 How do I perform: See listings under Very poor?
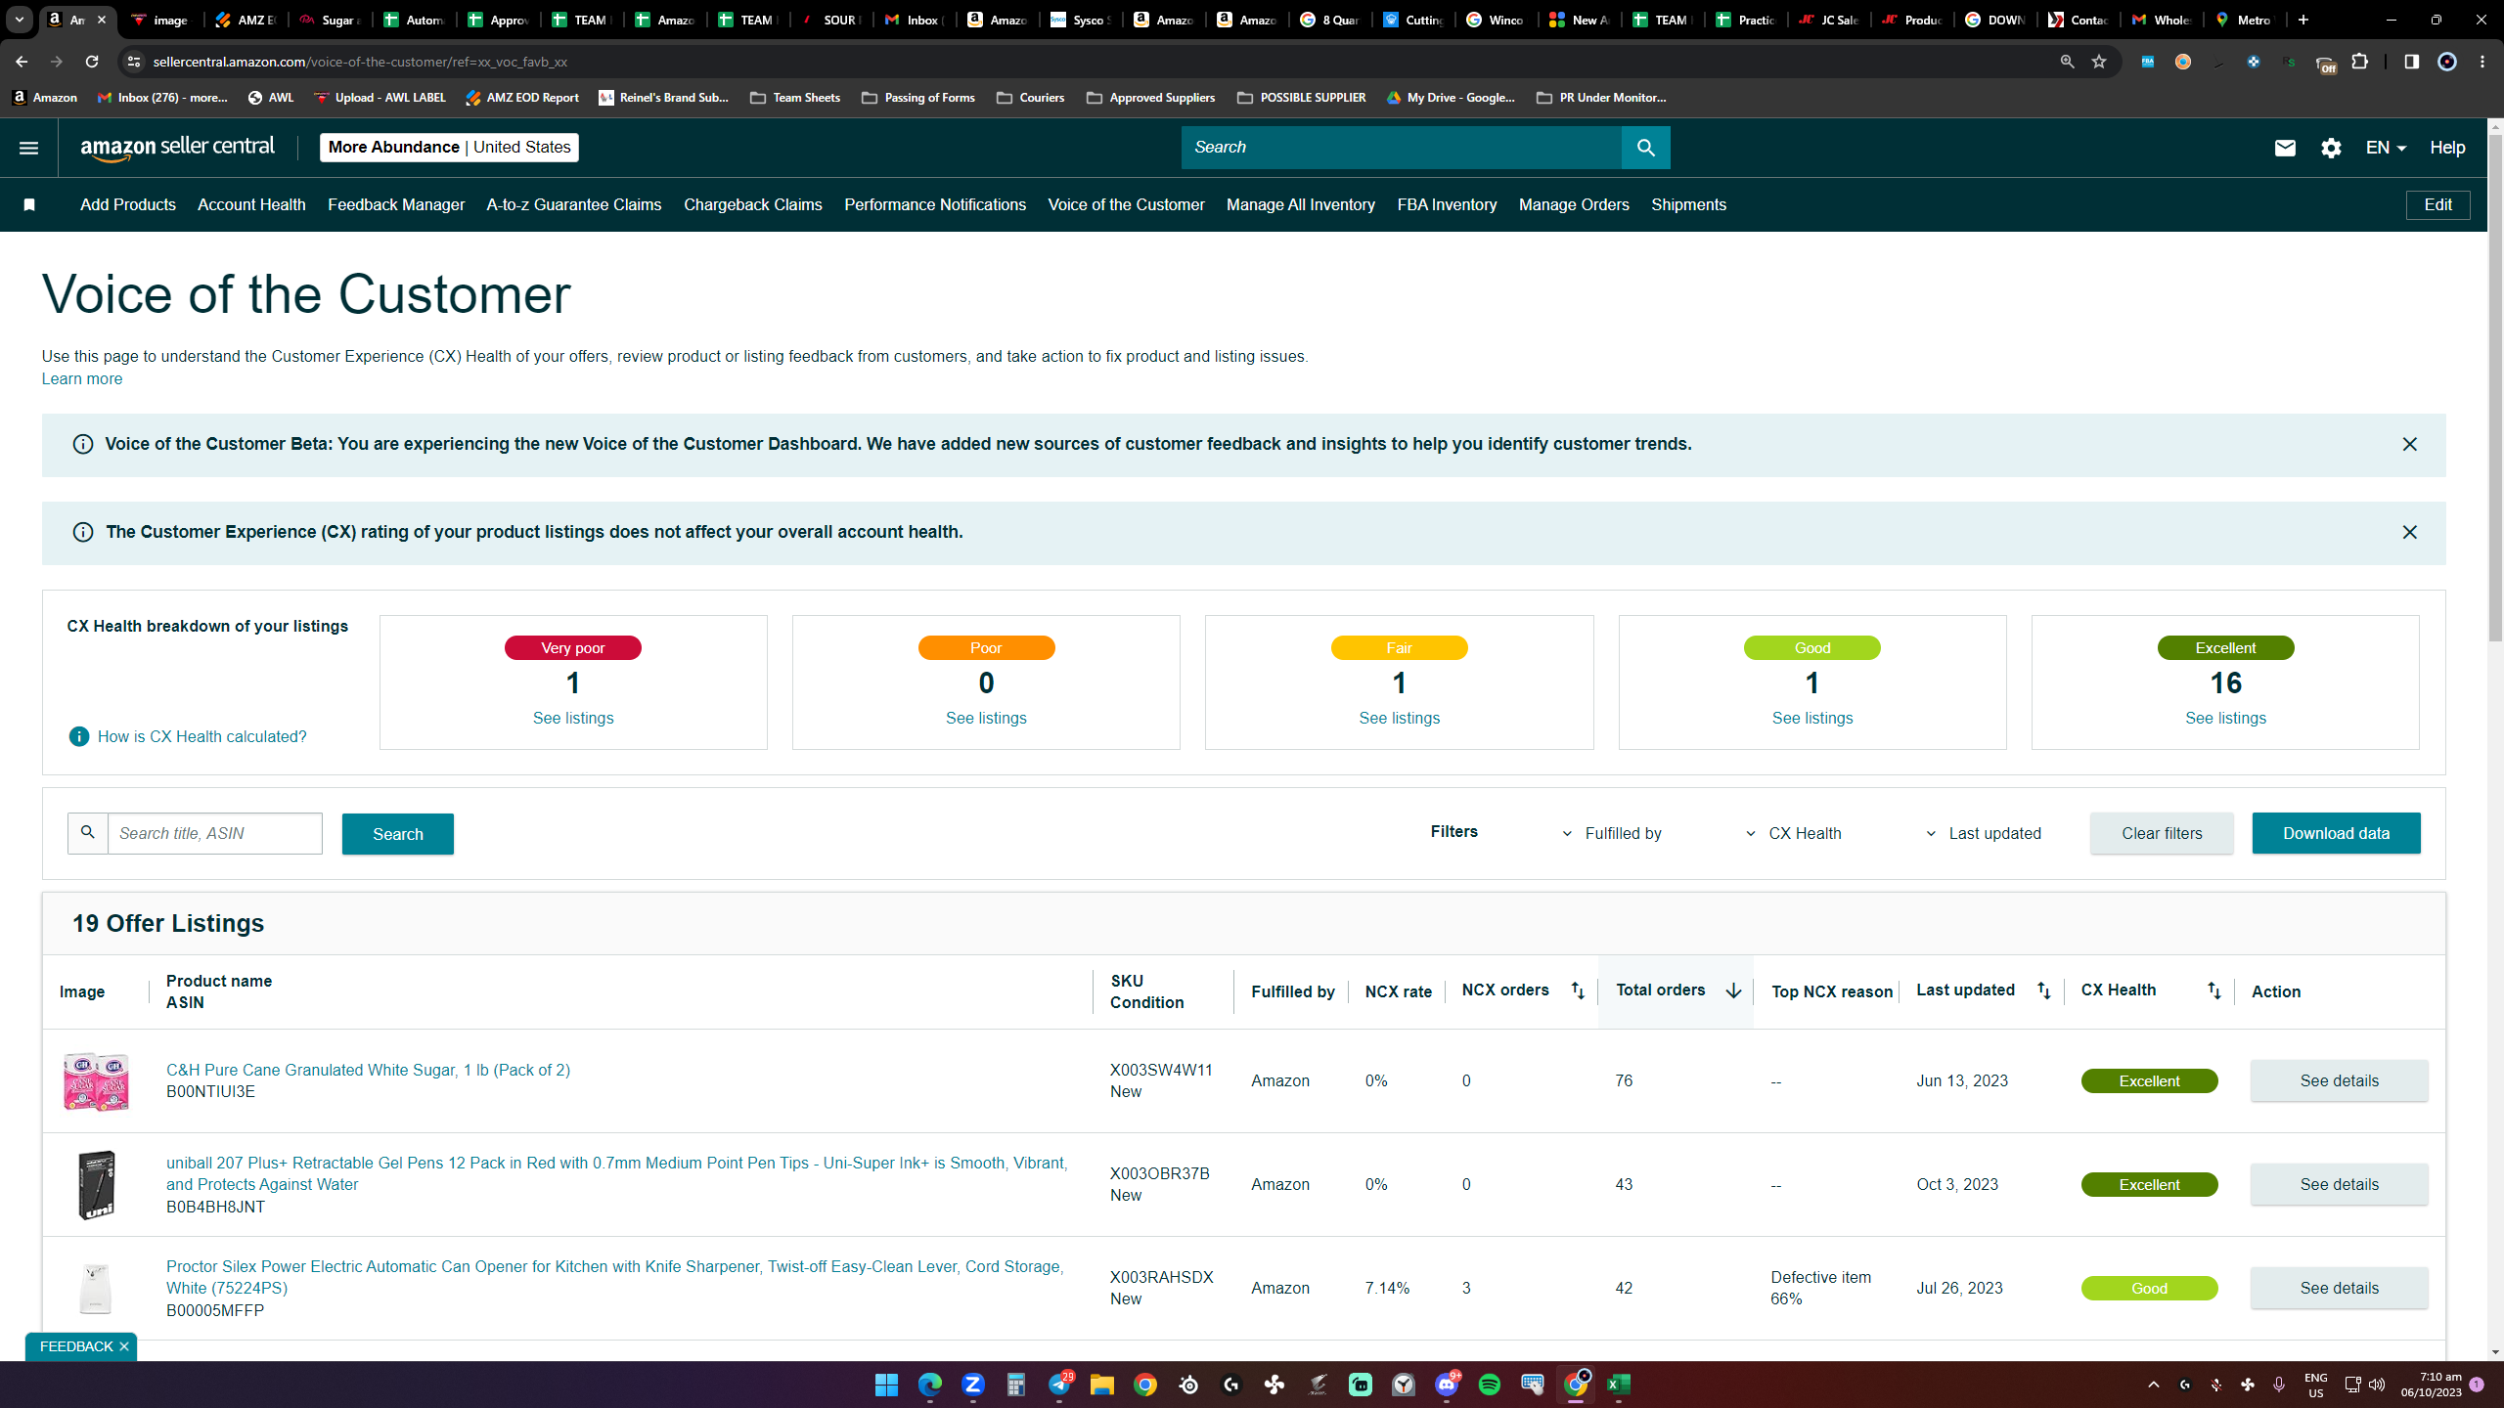pos(573,718)
